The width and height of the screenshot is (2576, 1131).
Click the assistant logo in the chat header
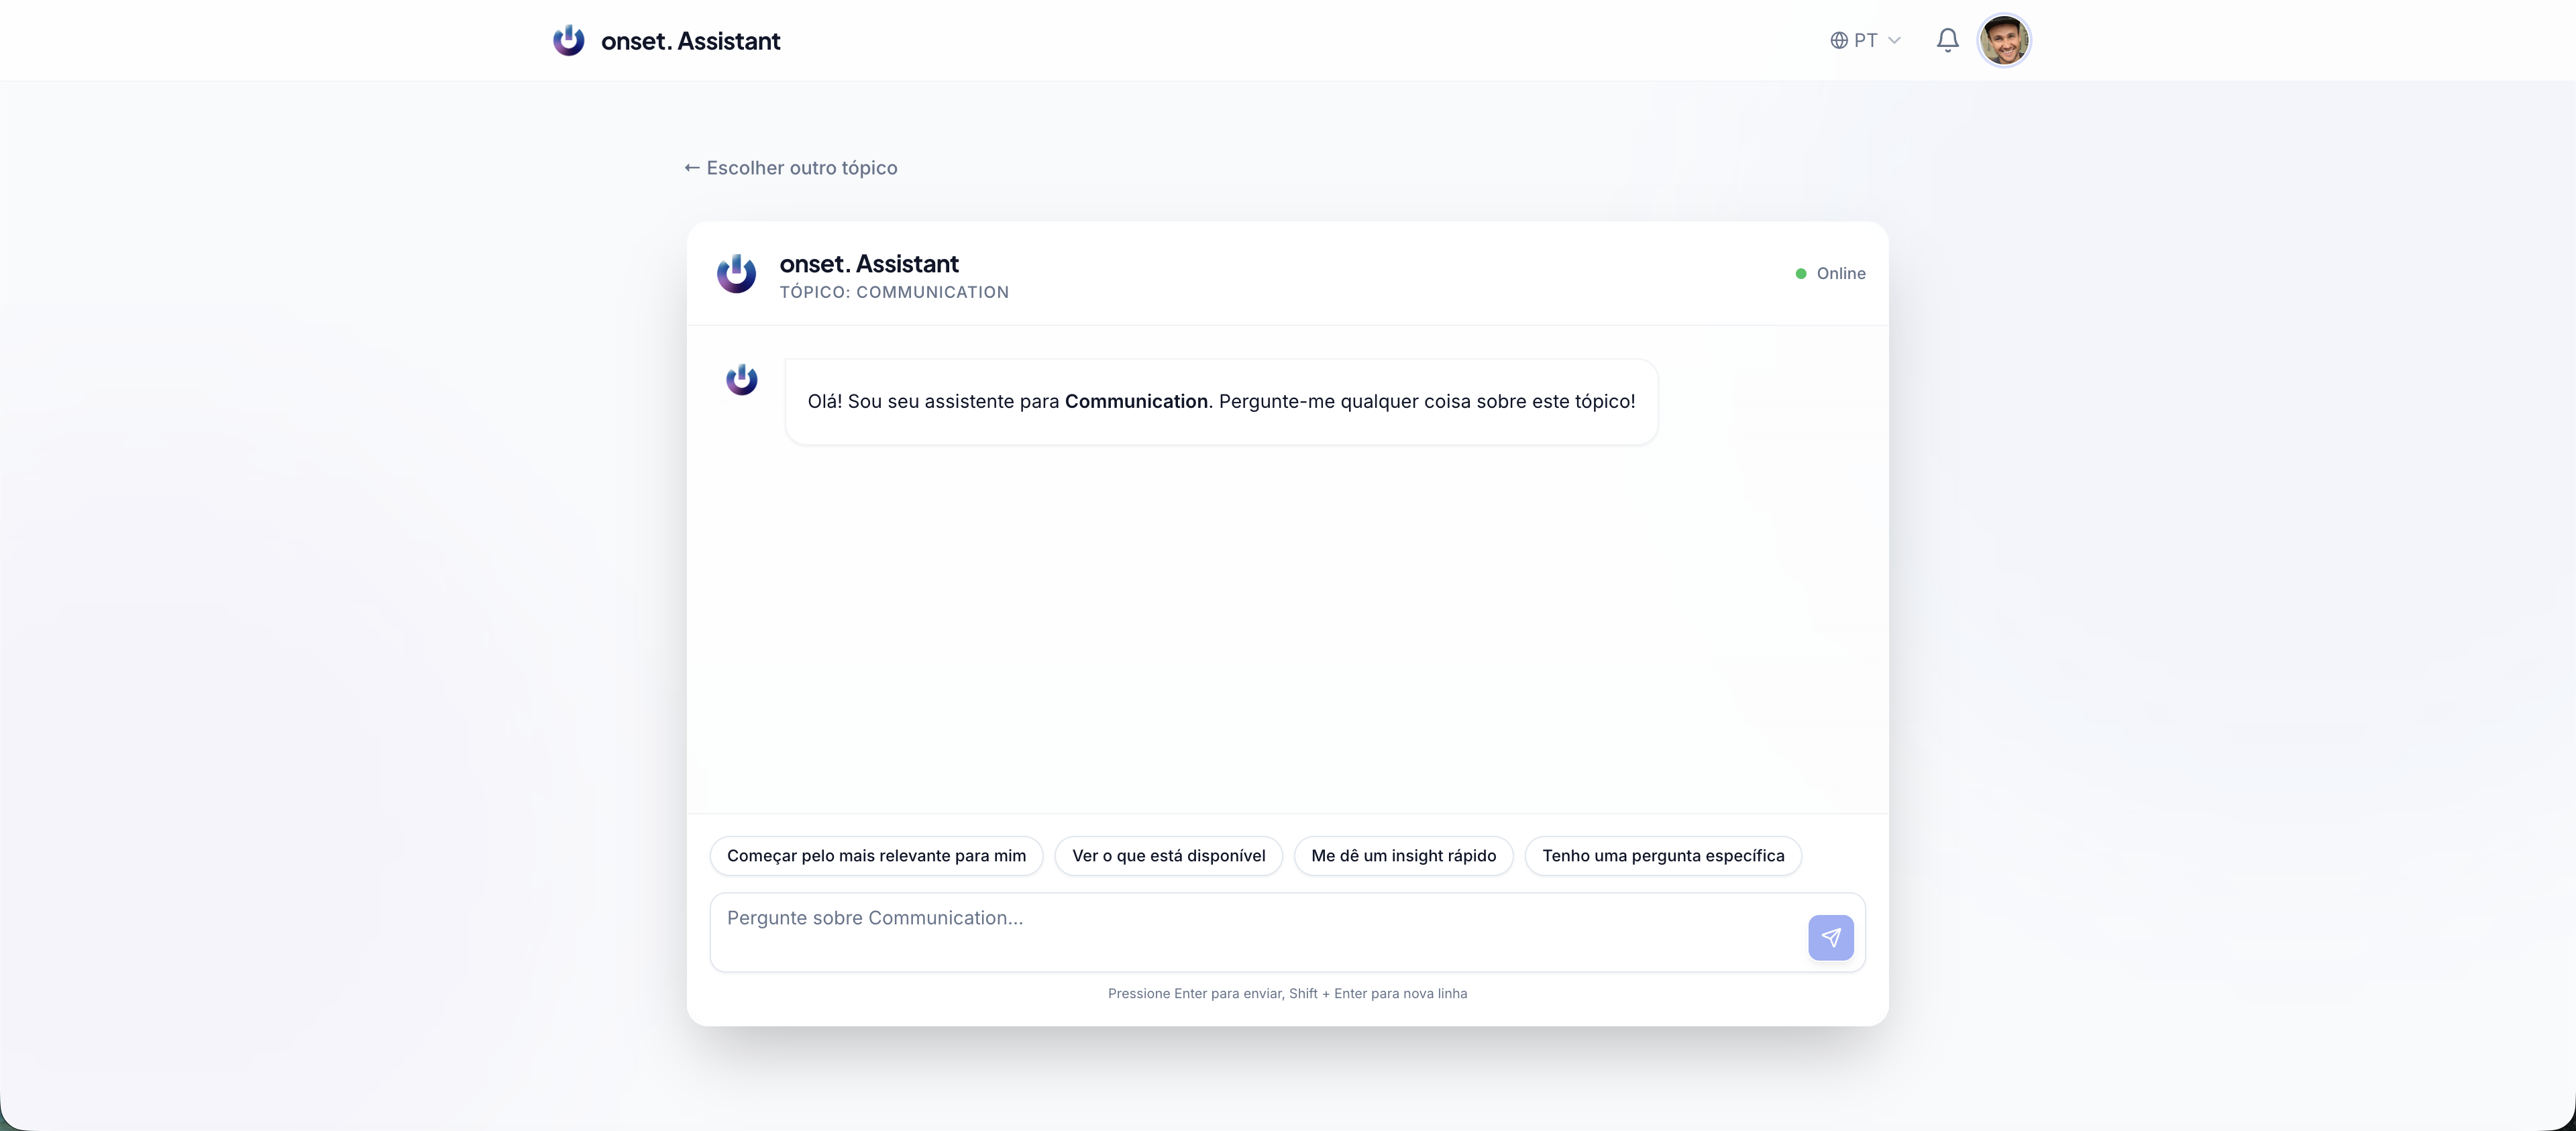[x=737, y=274]
